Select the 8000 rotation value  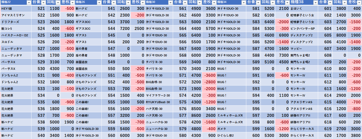pyautogui.click(x=340, y=35)
